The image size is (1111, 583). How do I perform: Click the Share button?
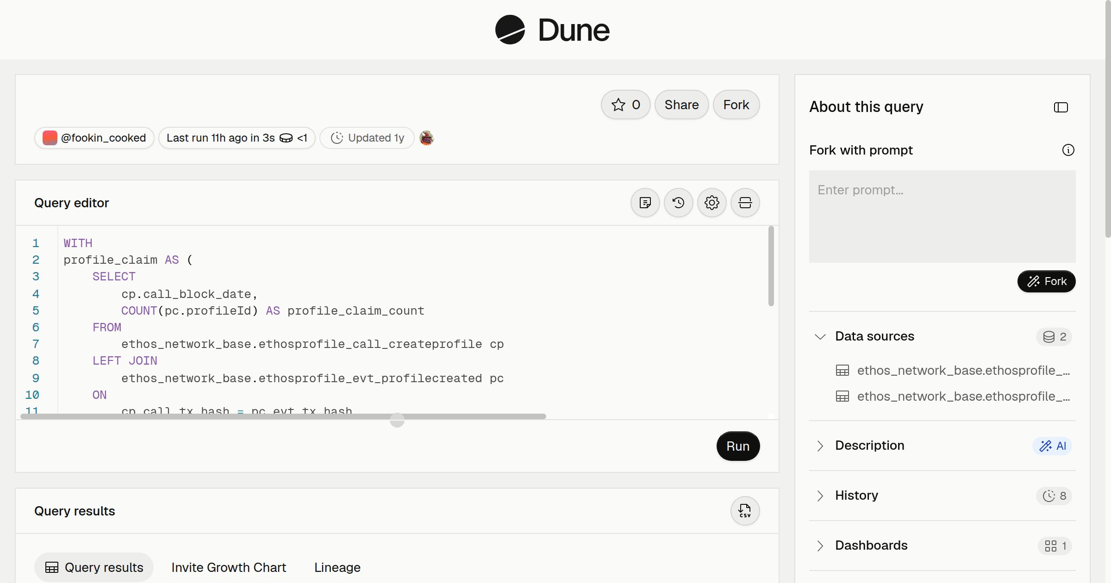click(x=681, y=105)
